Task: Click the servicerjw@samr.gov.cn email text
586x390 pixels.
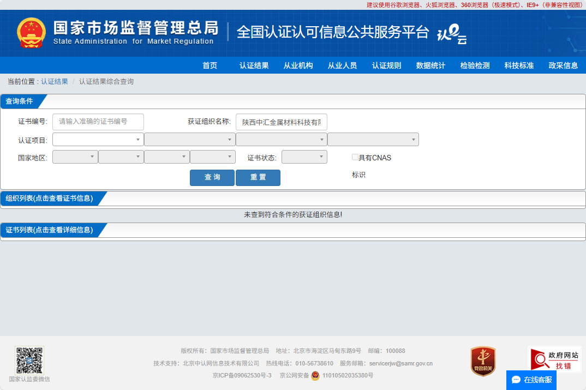Action: (x=401, y=363)
